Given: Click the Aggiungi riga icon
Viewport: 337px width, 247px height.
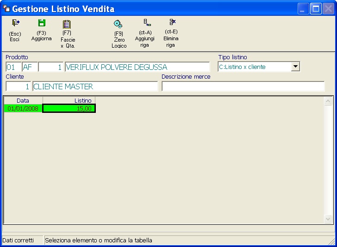Looking at the screenshot, I should (x=147, y=22).
